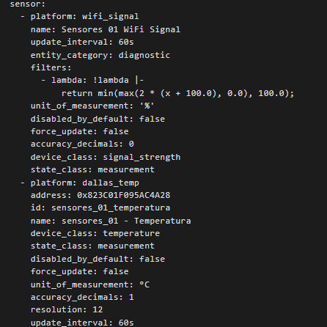Click the 'resolution: 12' line
The width and height of the screenshot is (327, 327).
pyautogui.click(x=67, y=310)
